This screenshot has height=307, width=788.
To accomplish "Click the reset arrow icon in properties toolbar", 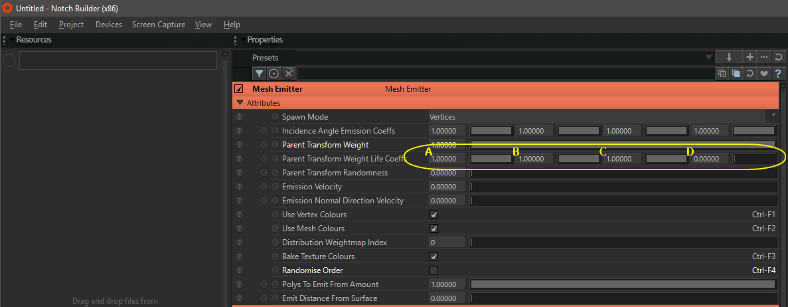I will pyautogui.click(x=749, y=74).
